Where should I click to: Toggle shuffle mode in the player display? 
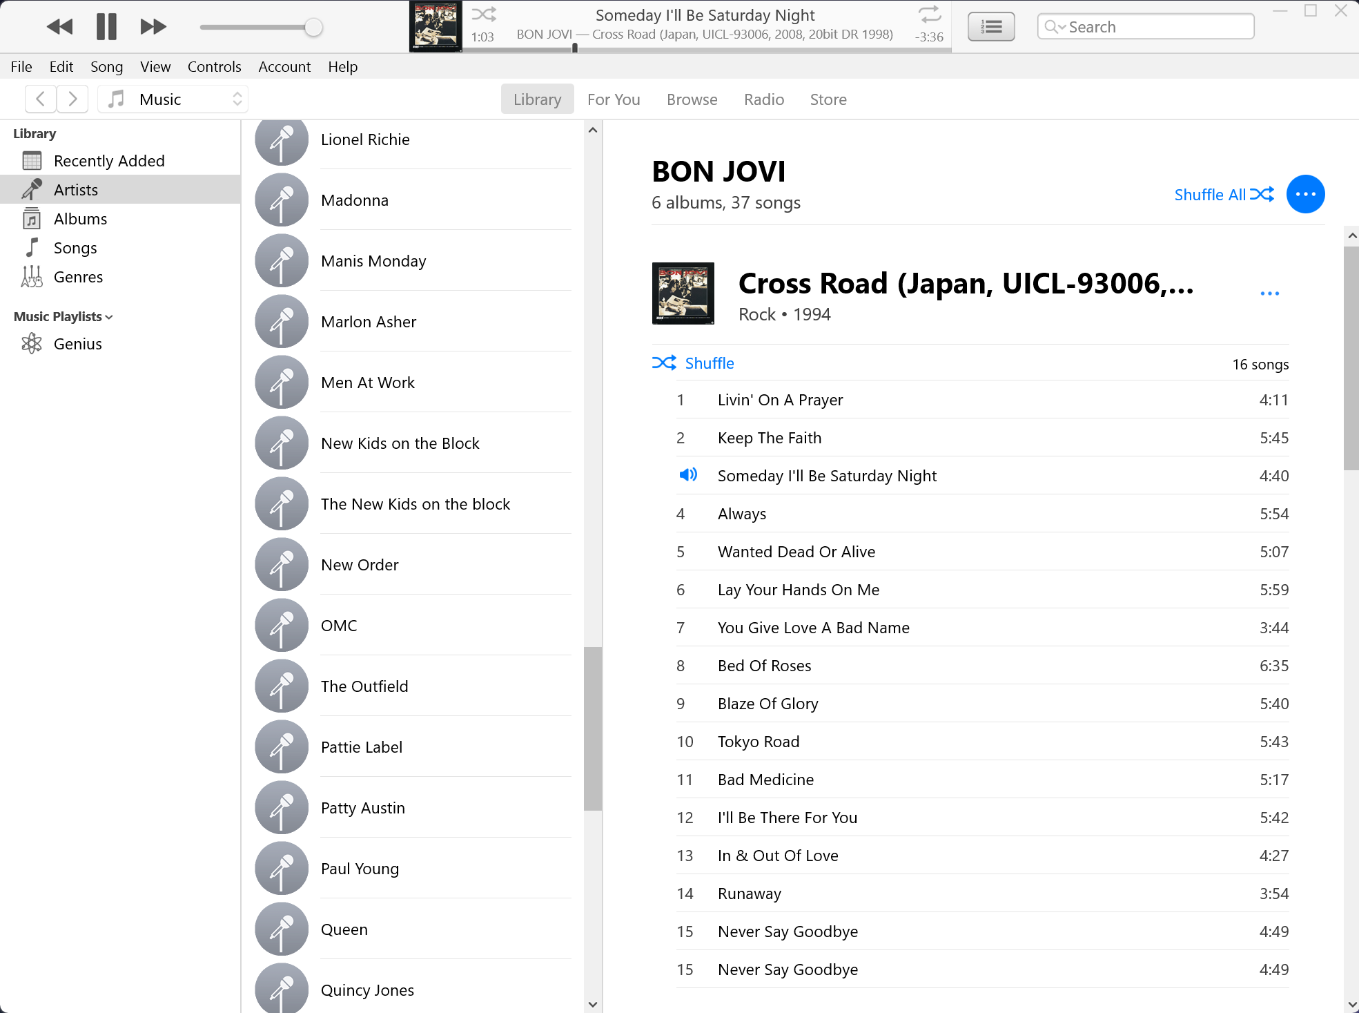click(x=483, y=15)
